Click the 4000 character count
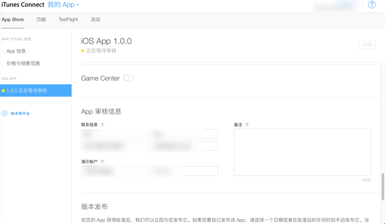The height and width of the screenshot is (224, 385). (x=366, y=180)
